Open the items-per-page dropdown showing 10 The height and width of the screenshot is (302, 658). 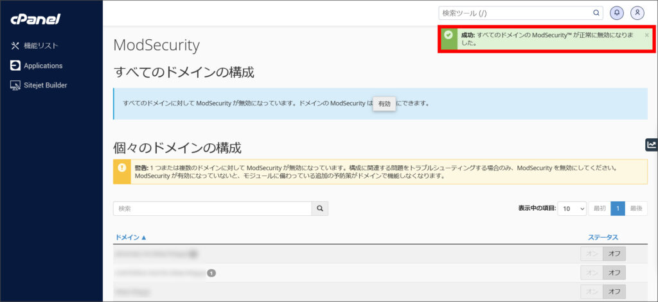click(572, 208)
